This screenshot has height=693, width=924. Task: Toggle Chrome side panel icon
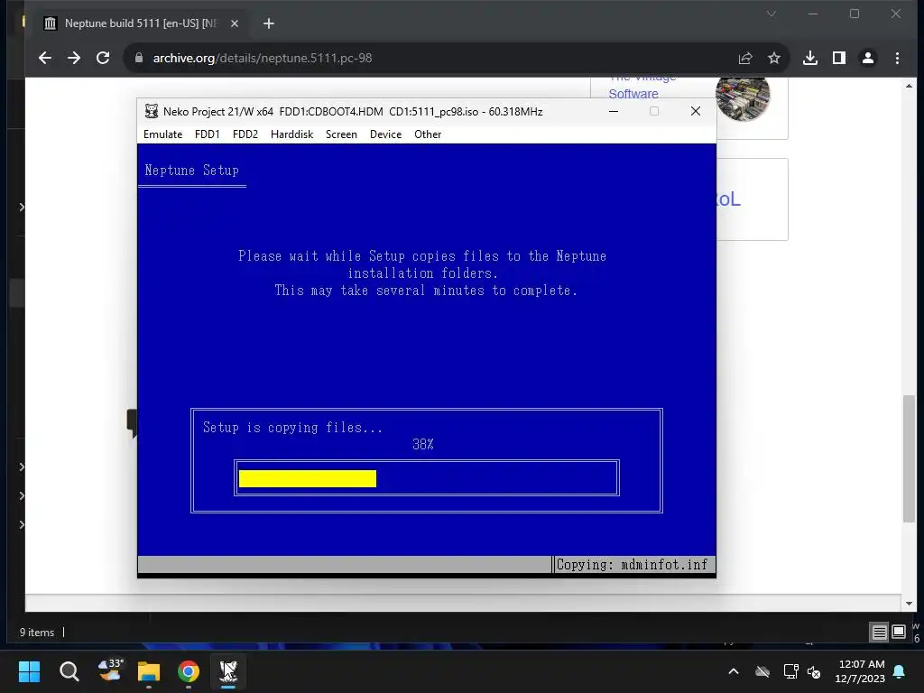(x=839, y=58)
